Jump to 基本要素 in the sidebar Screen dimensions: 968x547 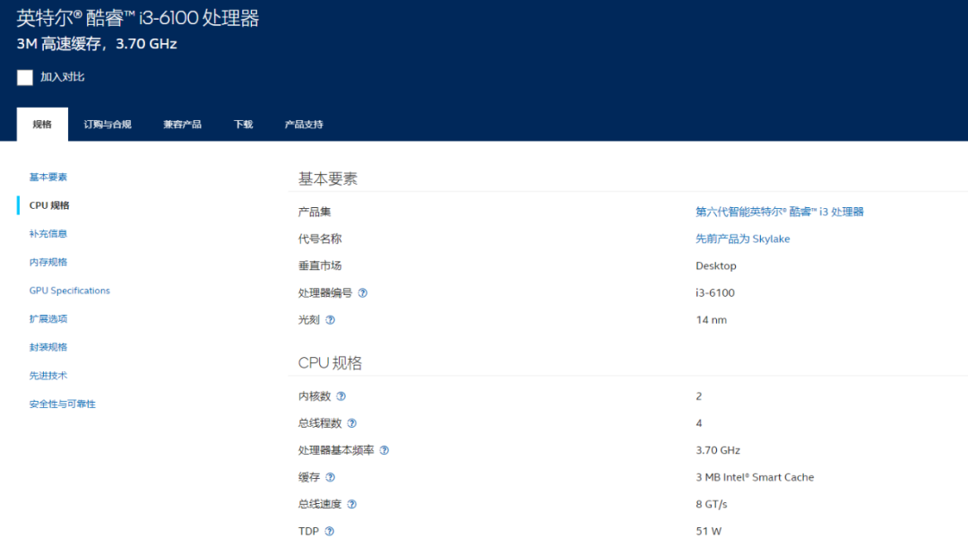click(48, 178)
